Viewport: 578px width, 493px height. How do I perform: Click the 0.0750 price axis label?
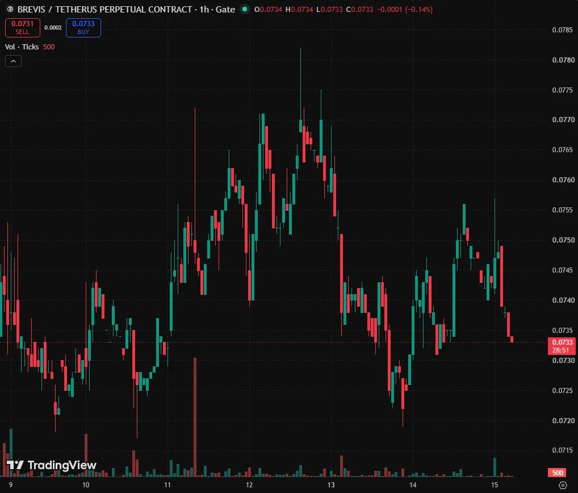tap(563, 240)
